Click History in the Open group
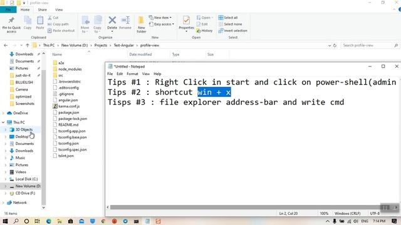Image resolution: width=401 pixels, height=225 pixels. coord(204,31)
